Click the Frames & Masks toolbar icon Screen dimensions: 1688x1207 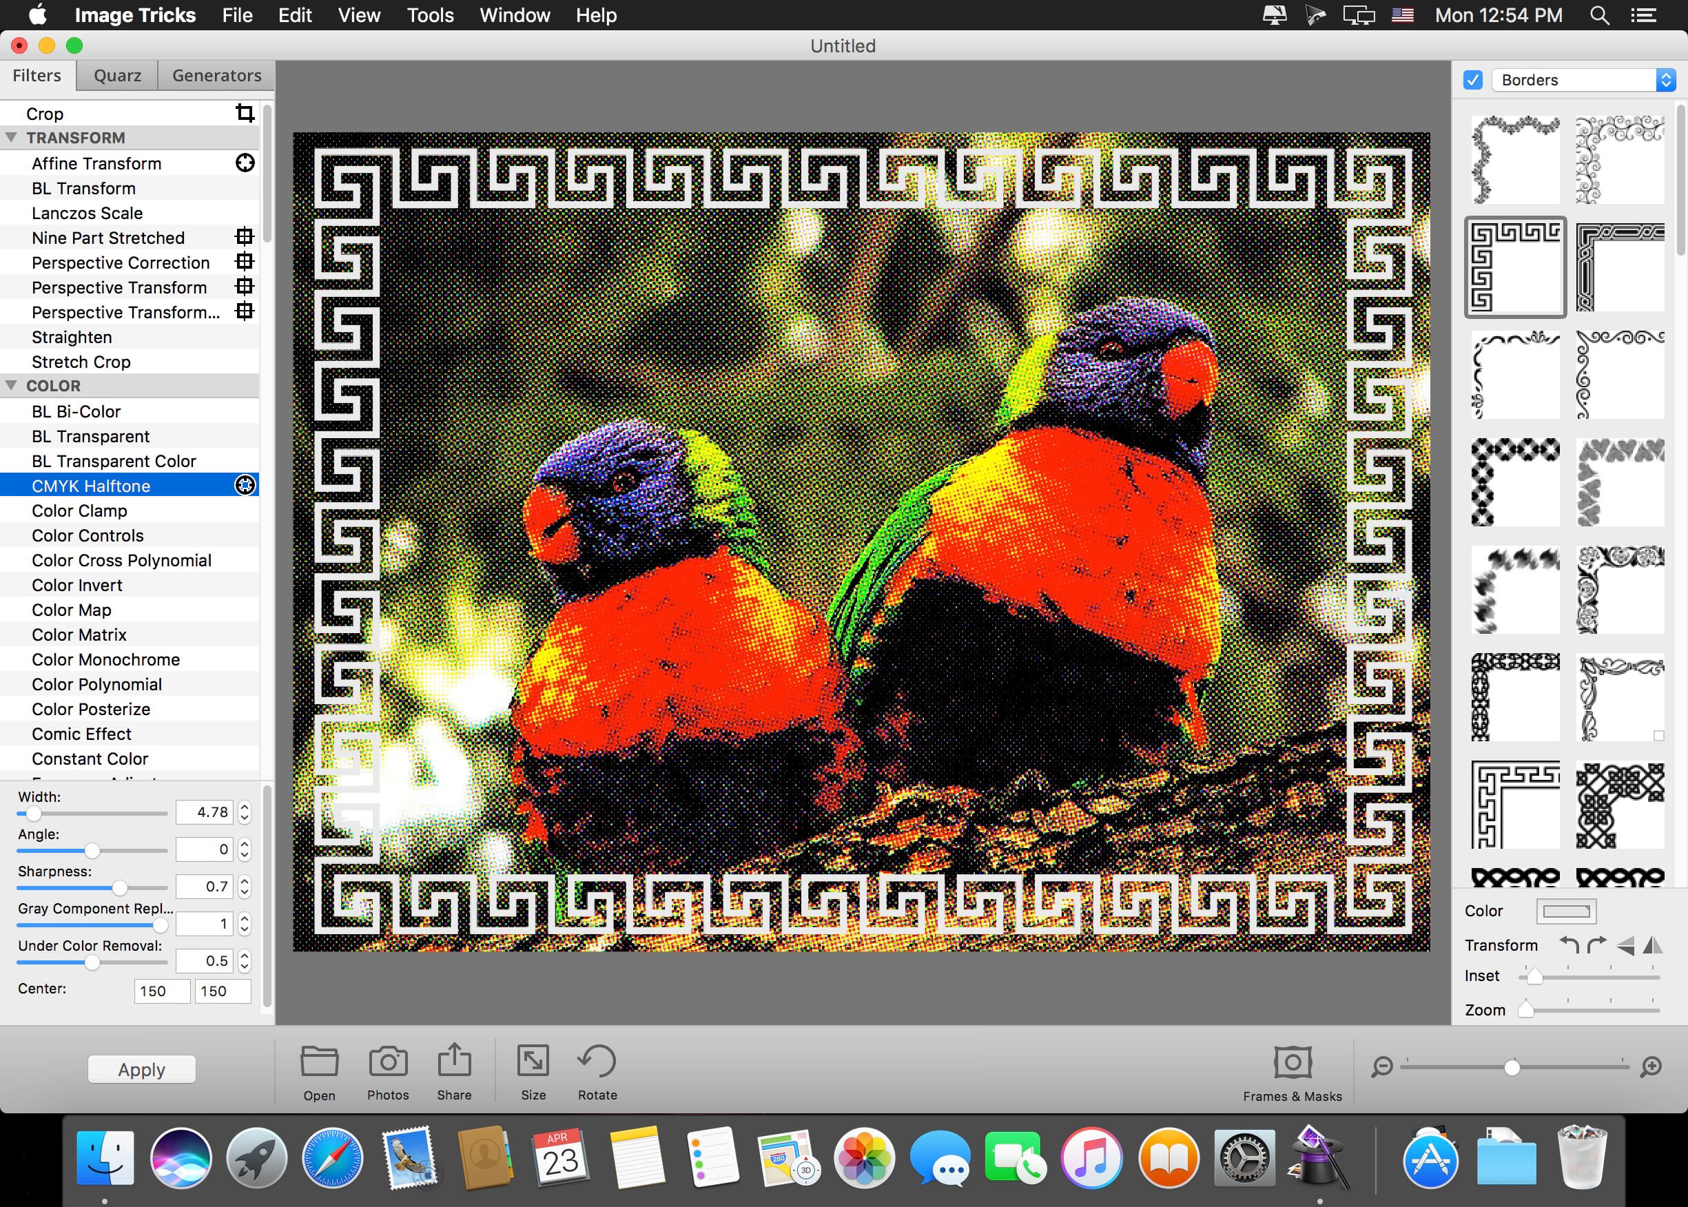pos(1292,1063)
